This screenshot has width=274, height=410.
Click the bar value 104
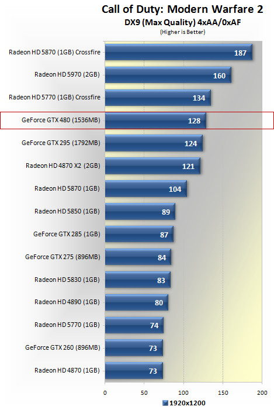(x=175, y=189)
